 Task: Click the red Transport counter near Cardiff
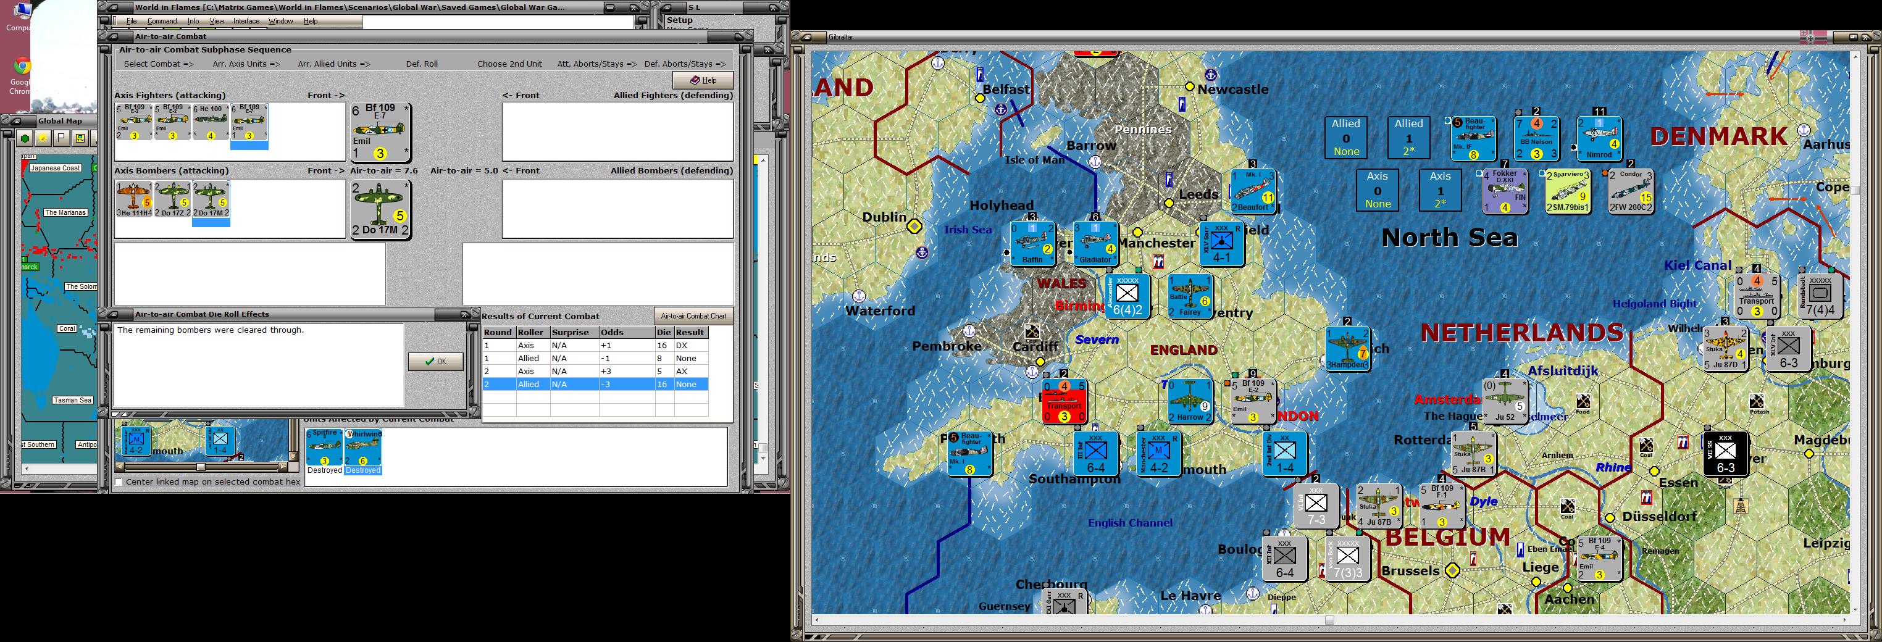coord(1064,401)
